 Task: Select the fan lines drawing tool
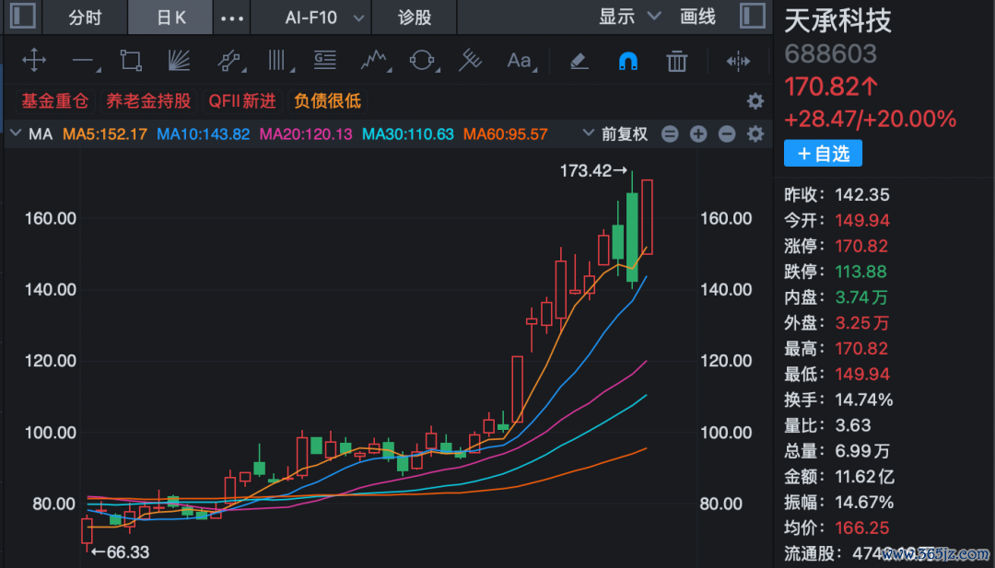[180, 61]
